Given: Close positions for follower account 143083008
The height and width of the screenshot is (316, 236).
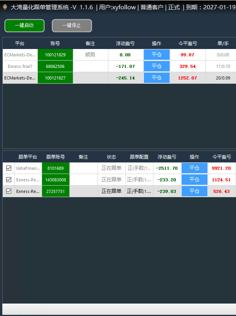Looking at the screenshot, I should pyautogui.click(x=194, y=180).
